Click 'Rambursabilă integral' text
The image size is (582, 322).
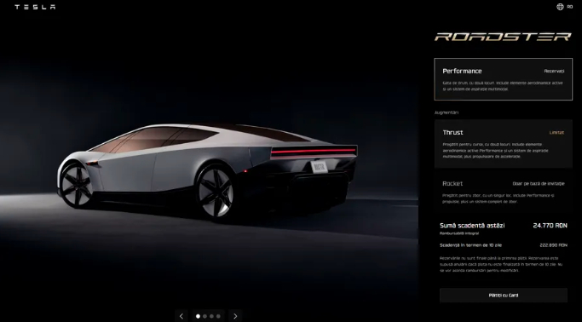(x=459, y=233)
